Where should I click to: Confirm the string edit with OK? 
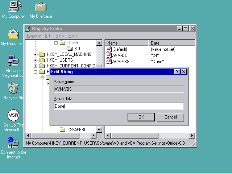point(141,117)
